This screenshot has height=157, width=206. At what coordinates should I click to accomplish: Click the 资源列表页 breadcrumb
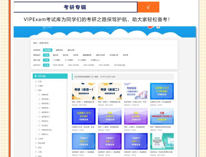tap(44, 43)
